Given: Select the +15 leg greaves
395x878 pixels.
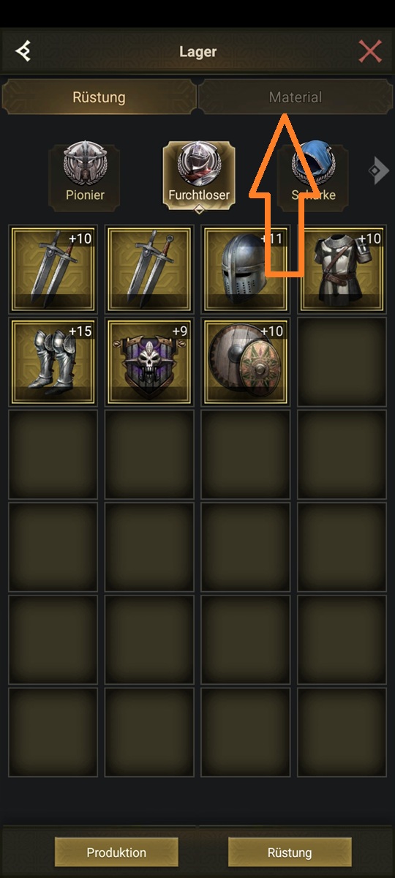Looking at the screenshot, I should (x=53, y=361).
